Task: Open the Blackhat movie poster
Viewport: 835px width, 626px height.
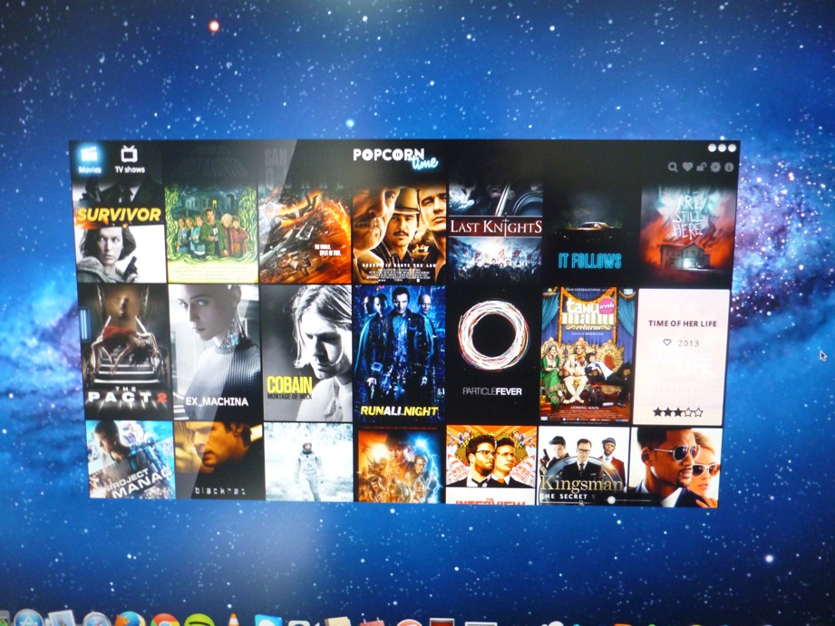Action: (219, 461)
